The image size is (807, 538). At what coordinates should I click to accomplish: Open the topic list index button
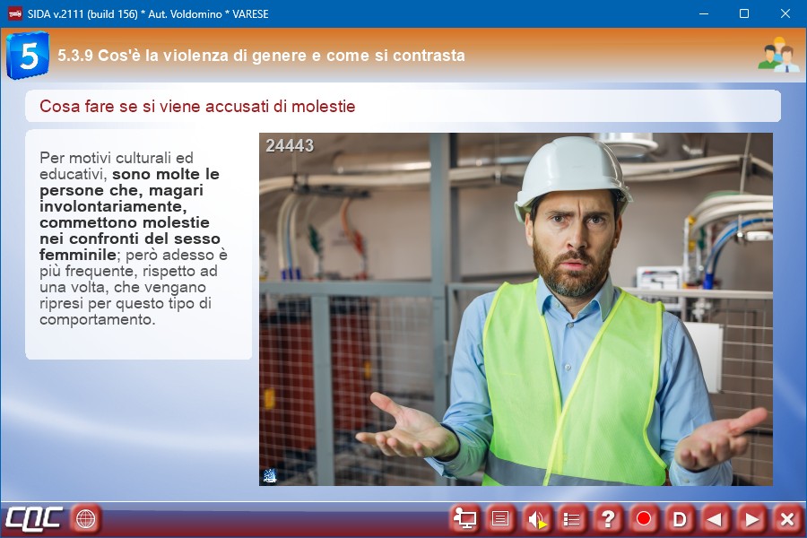click(572, 518)
